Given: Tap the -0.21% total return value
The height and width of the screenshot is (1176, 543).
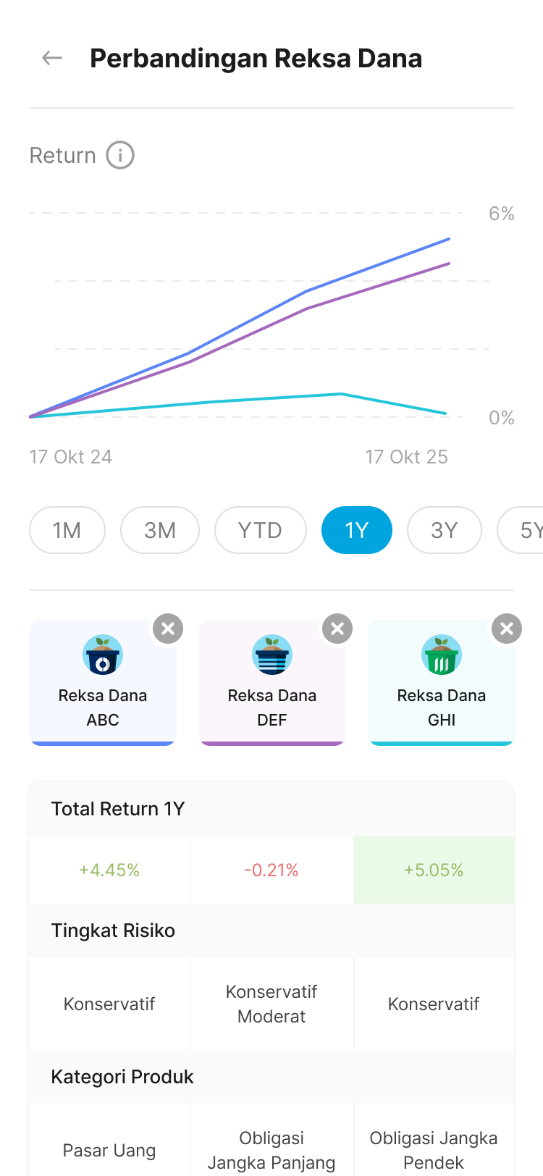Looking at the screenshot, I should tap(271, 870).
